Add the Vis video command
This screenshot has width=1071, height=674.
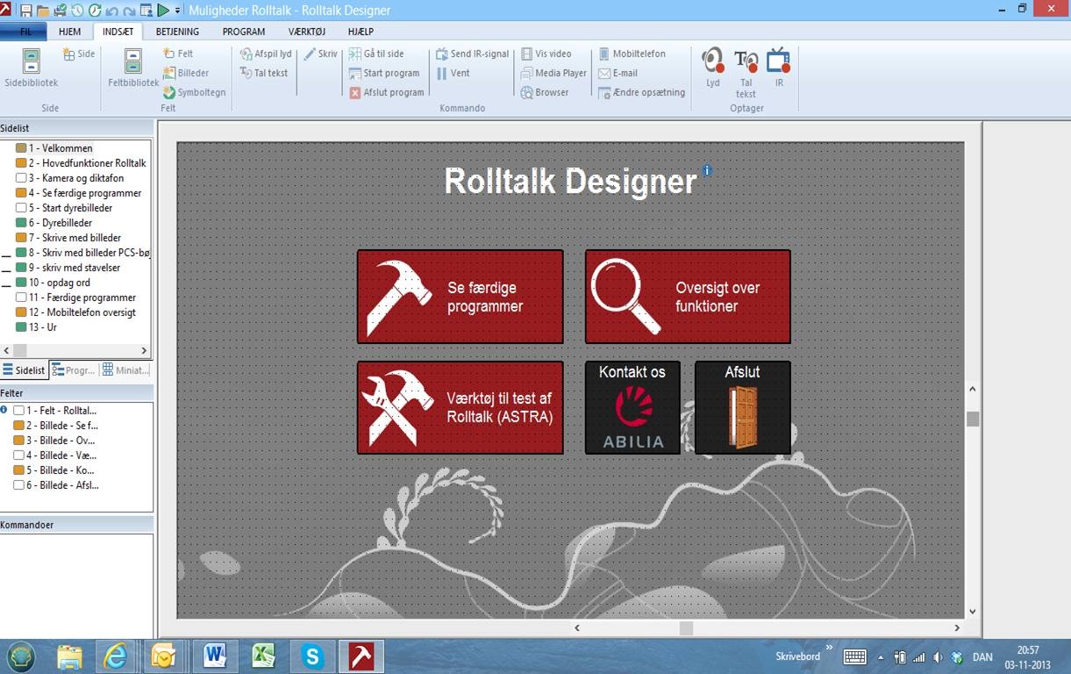click(546, 54)
